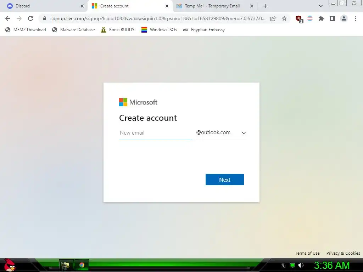The image size is (363, 272).
Task: Click the padlock site info icon
Action: coord(45,18)
